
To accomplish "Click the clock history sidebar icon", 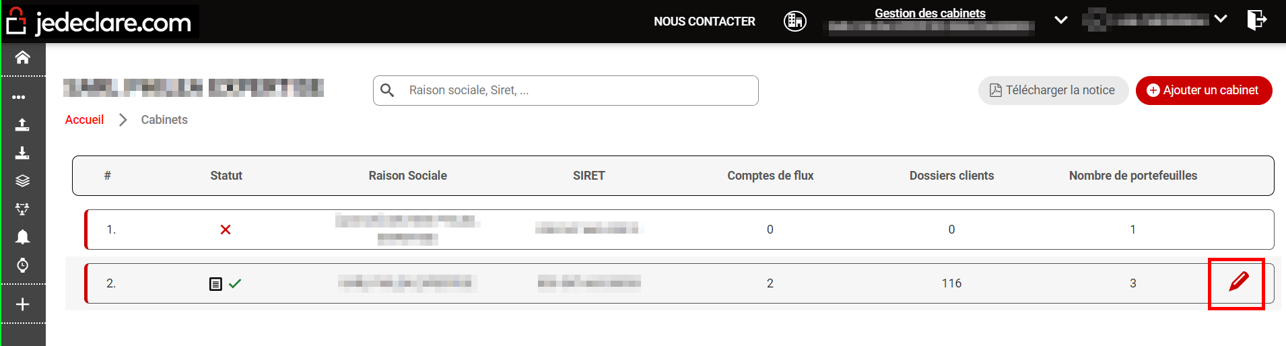I will (x=22, y=265).
